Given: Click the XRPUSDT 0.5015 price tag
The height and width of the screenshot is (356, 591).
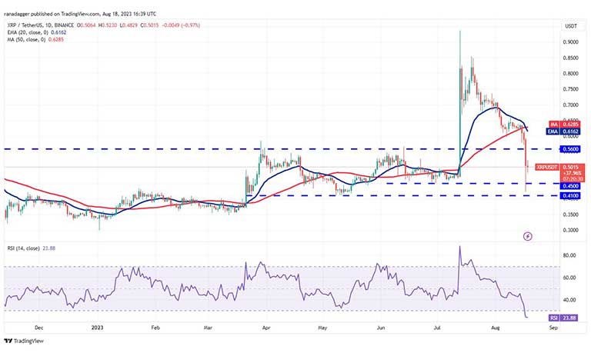Looking at the screenshot, I should [x=560, y=172].
